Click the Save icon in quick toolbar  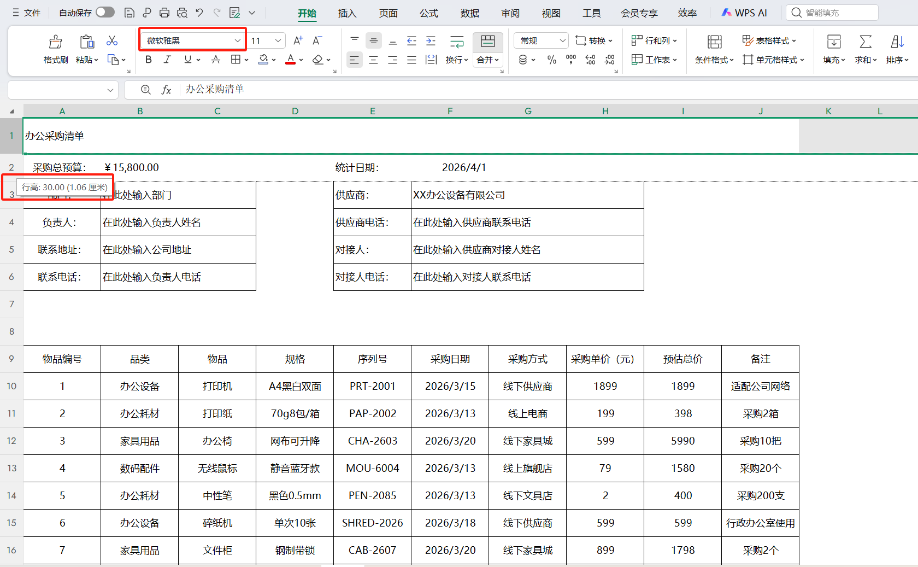(x=130, y=13)
